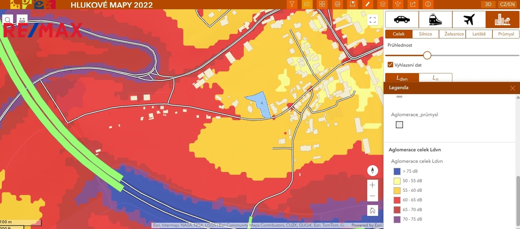This screenshot has height=229, width=520.
Task: Switch to the Ln noise indicator tab
Action: pyautogui.click(x=435, y=78)
